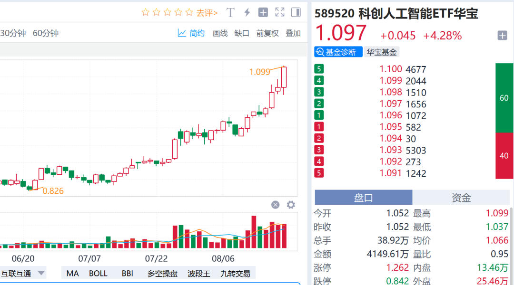514x285 pixels.
Task: Close the volume indicator panel
Action: tap(275, 205)
